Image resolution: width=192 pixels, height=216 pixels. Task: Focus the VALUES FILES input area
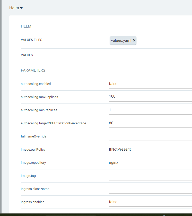coord(165,41)
